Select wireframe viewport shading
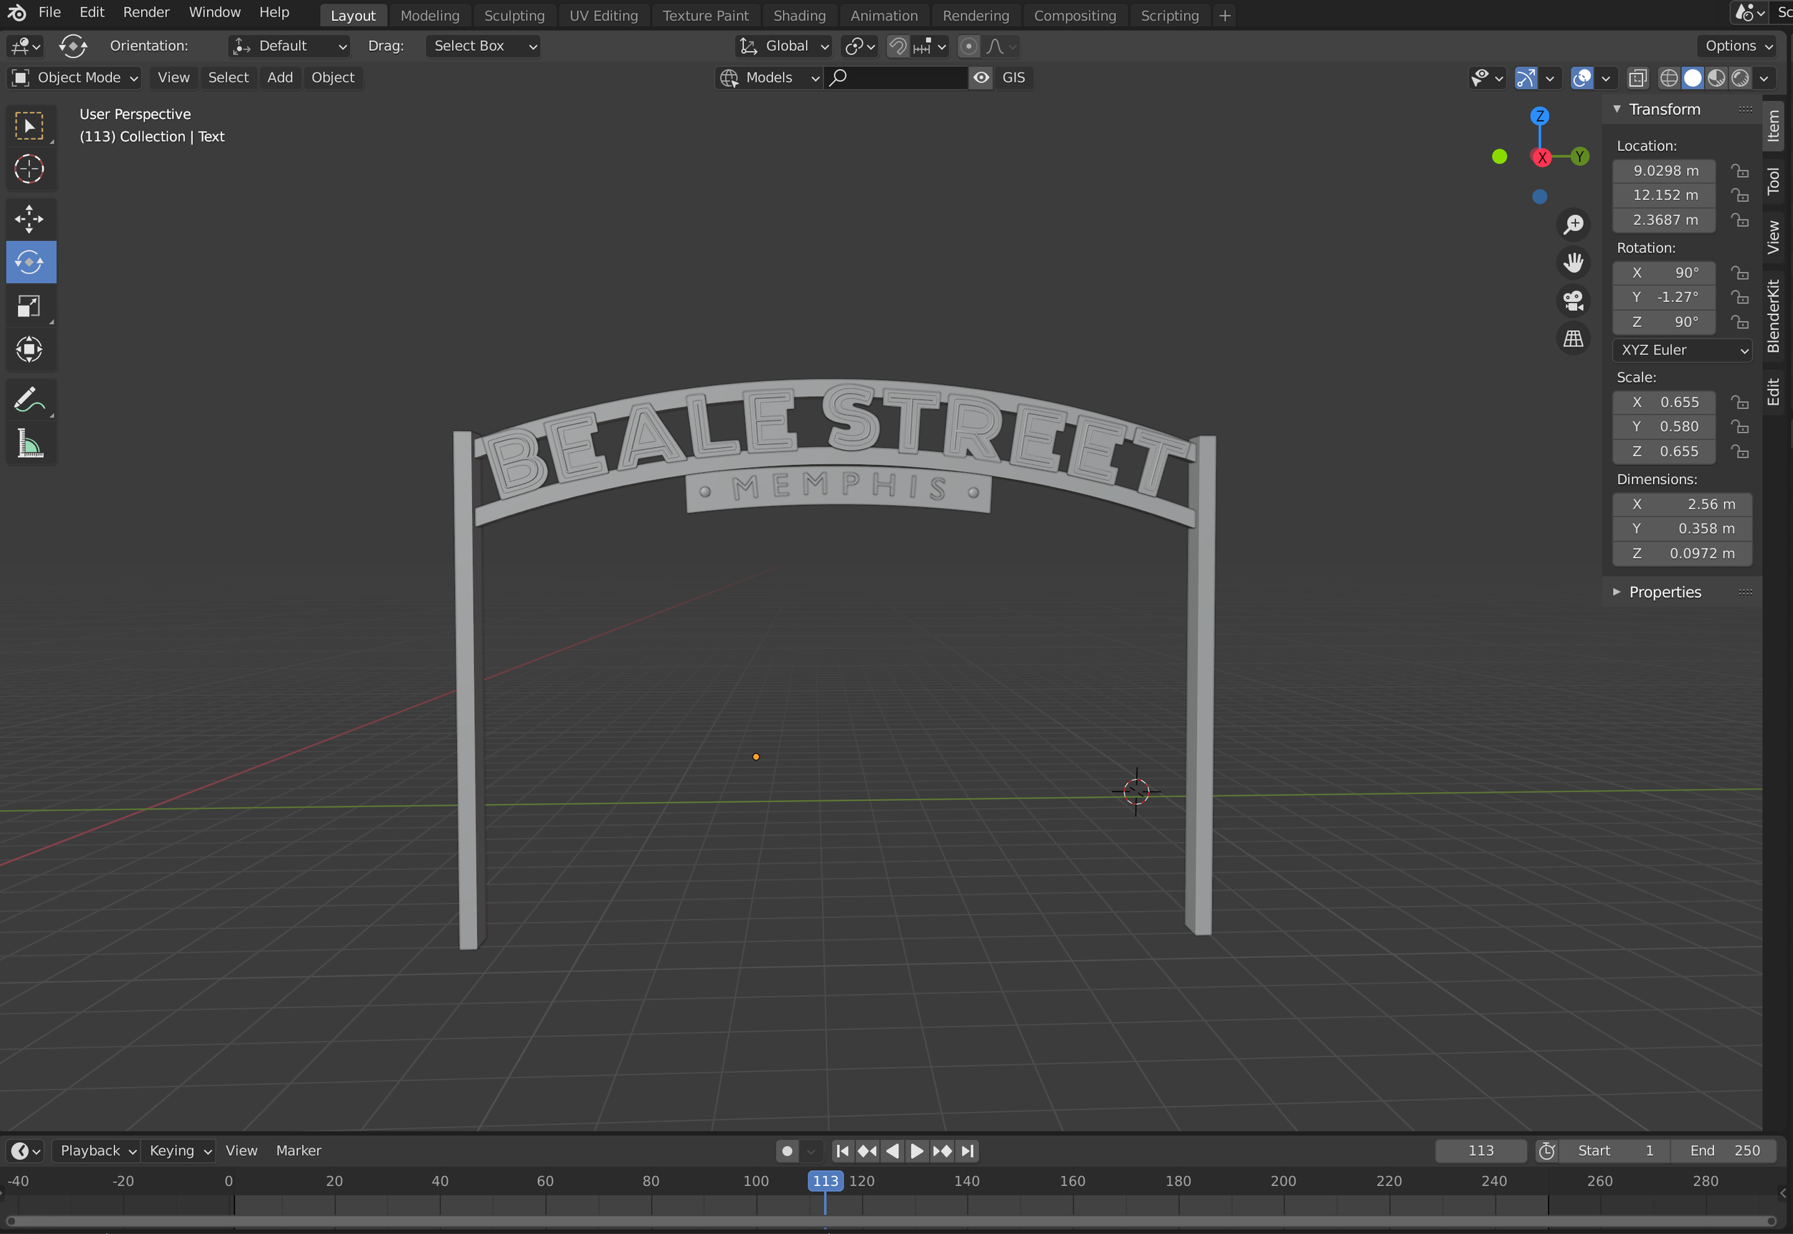The image size is (1793, 1234). coord(1670,77)
